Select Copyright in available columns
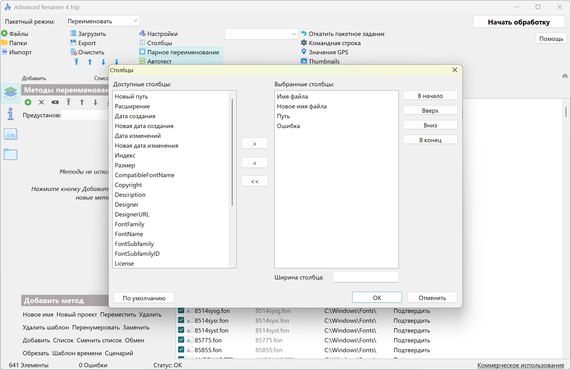The width and height of the screenshot is (571, 370). coord(128,185)
